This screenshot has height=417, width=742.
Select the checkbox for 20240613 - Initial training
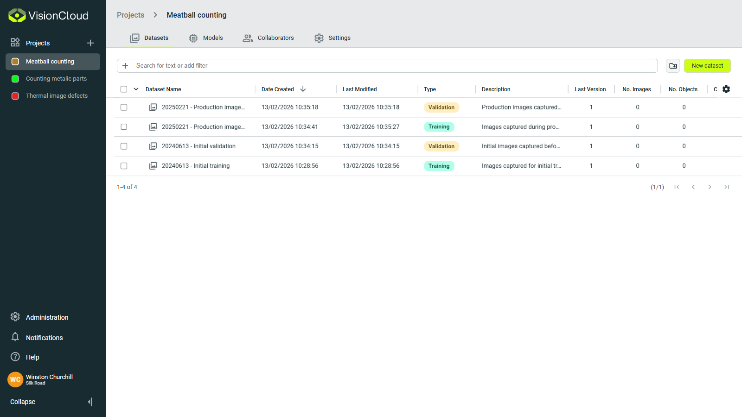(123, 165)
